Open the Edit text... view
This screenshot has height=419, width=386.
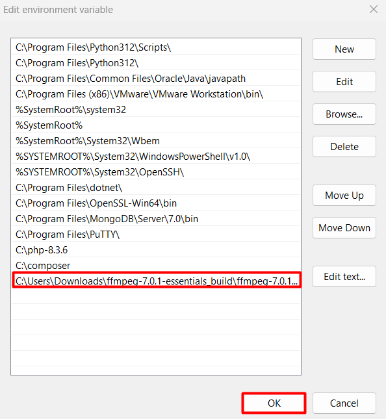coord(344,277)
